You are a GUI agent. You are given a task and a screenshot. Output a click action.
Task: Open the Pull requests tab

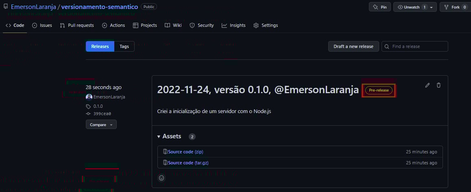(x=77, y=25)
